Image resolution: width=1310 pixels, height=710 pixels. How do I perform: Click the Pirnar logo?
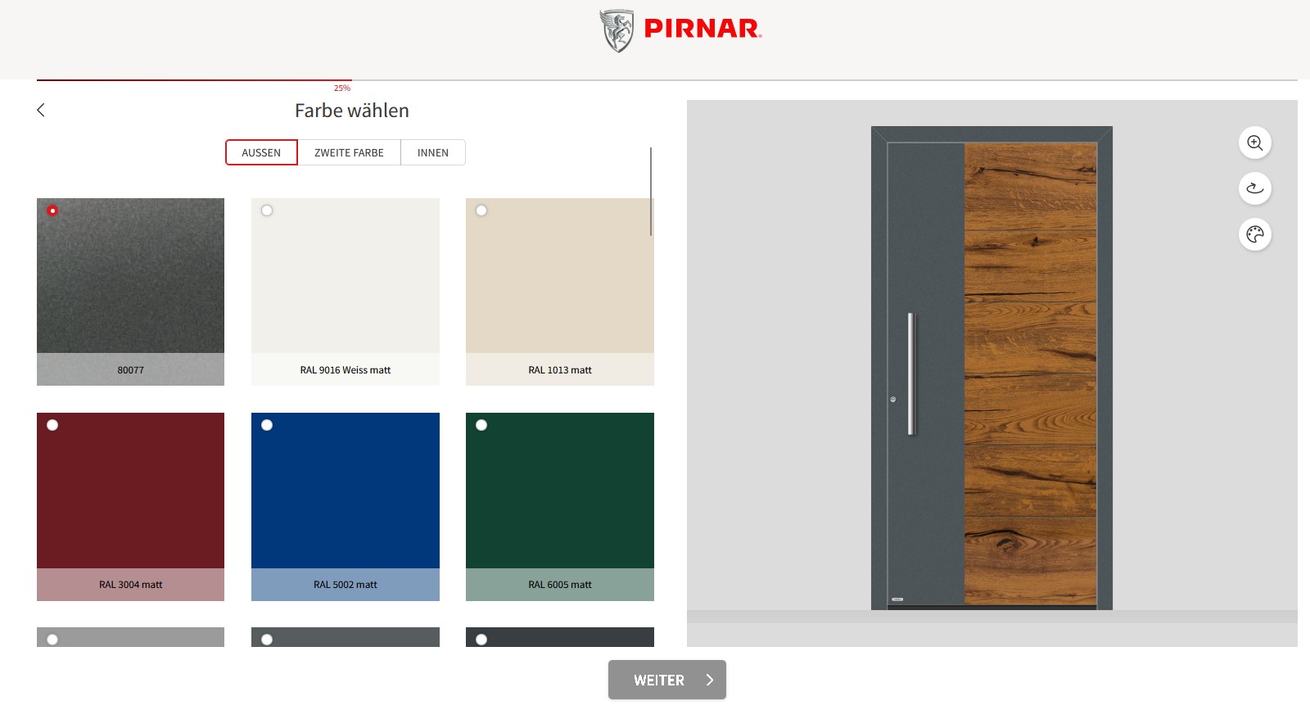pyautogui.click(x=680, y=30)
